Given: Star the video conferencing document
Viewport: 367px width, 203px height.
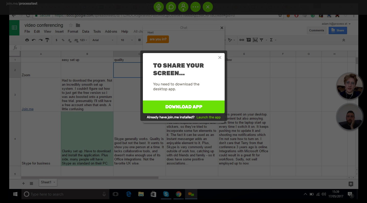Looking at the screenshot, I should coord(71,25).
